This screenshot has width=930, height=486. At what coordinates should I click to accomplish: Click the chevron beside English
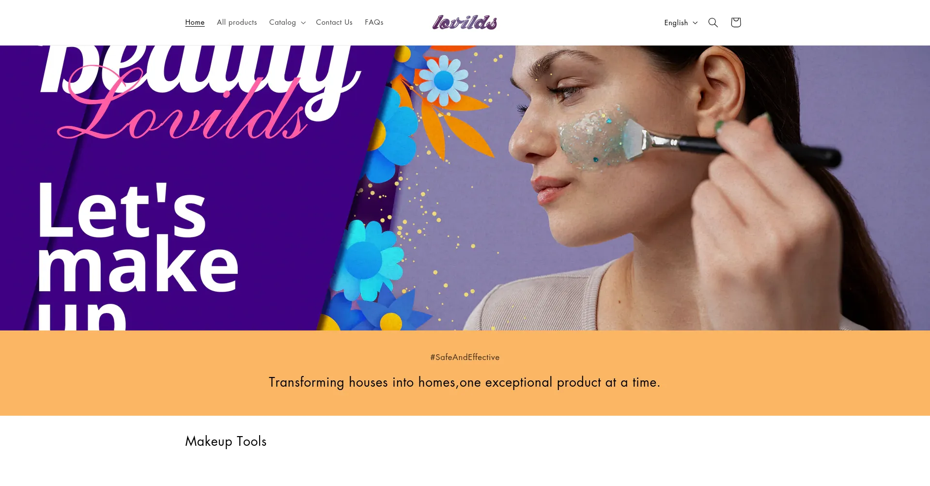[695, 23]
